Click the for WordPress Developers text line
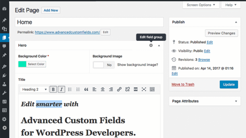246x138 pixels. pyautogui.click(x=78, y=133)
